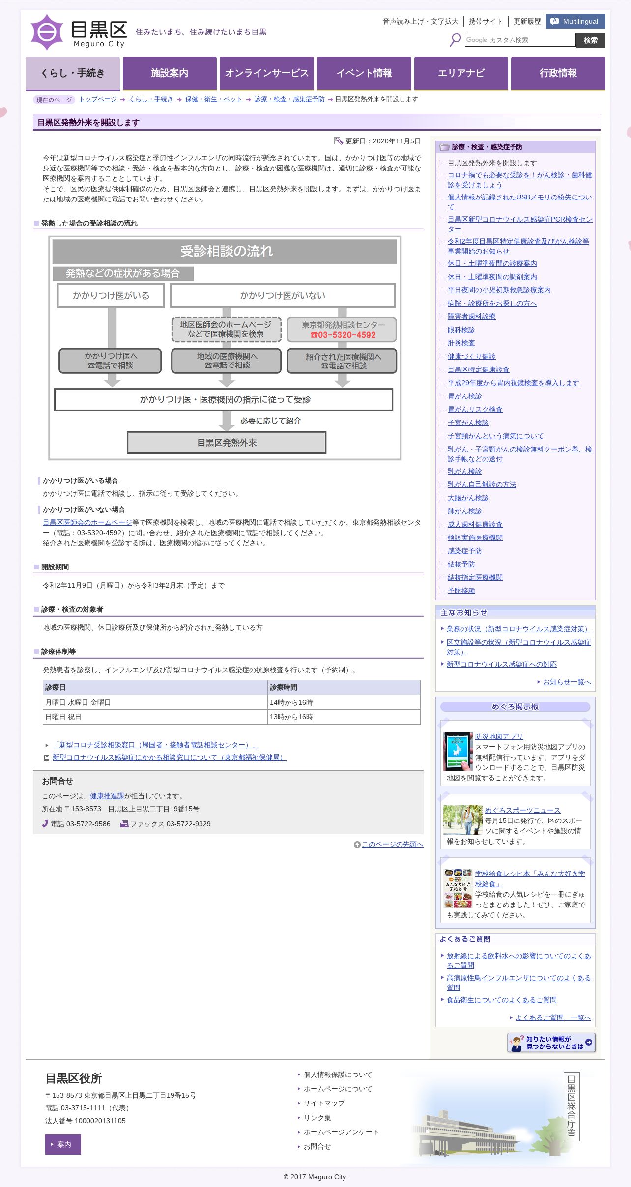Open footer 個人情報保護について link
Screen dimensions: 631x1187
point(338,1074)
